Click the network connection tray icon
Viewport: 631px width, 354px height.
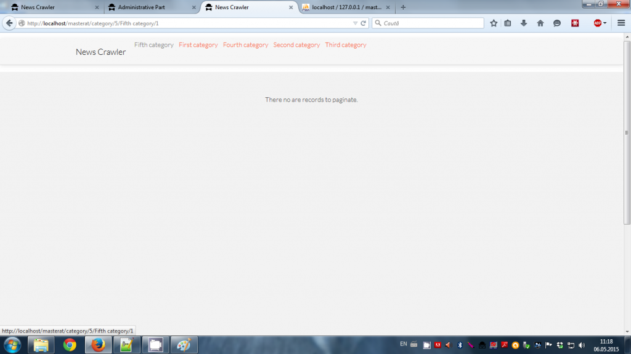click(571, 345)
